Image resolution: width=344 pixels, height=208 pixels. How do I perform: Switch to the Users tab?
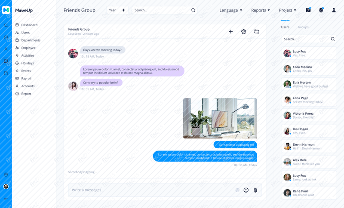[x=285, y=27]
